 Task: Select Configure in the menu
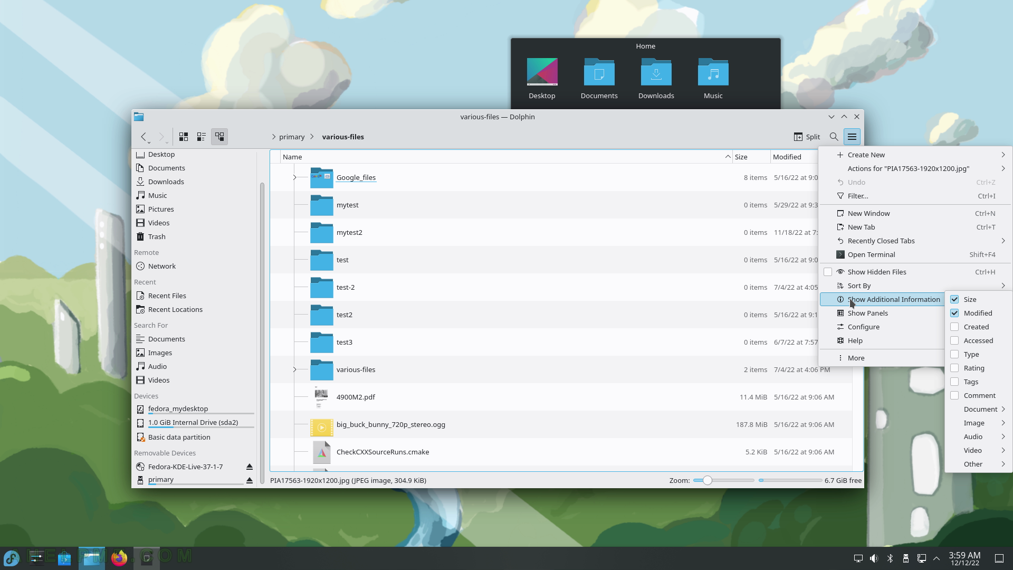click(882, 327)
